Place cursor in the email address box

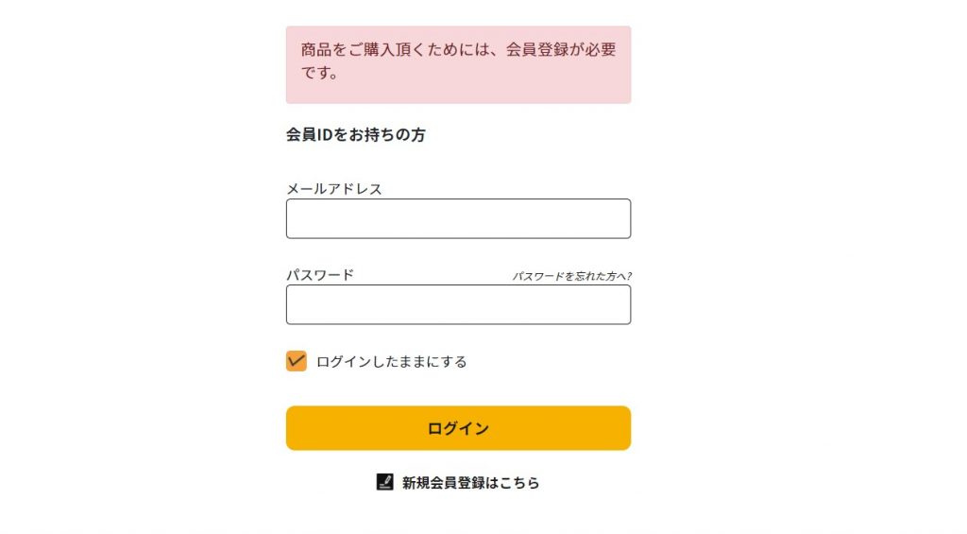[x=458, y=218]
